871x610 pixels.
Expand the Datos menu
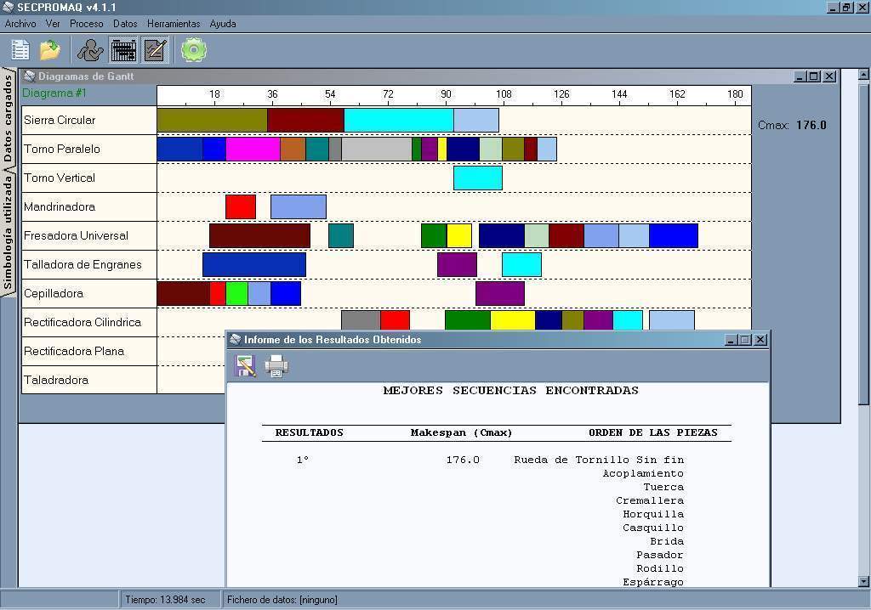pyautogui.click(x=125, y=24)
